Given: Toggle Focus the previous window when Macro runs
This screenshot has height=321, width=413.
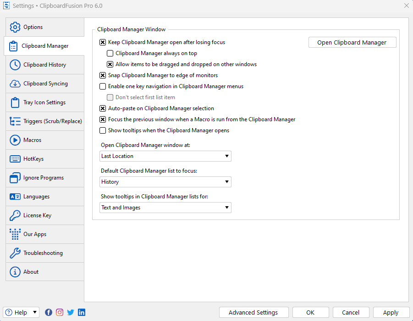Looking at the screenshot, I should (x=103, y=119).
